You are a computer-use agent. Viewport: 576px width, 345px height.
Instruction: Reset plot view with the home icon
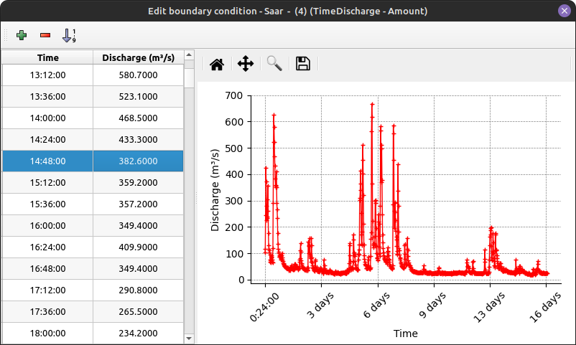tap(217, 65)
